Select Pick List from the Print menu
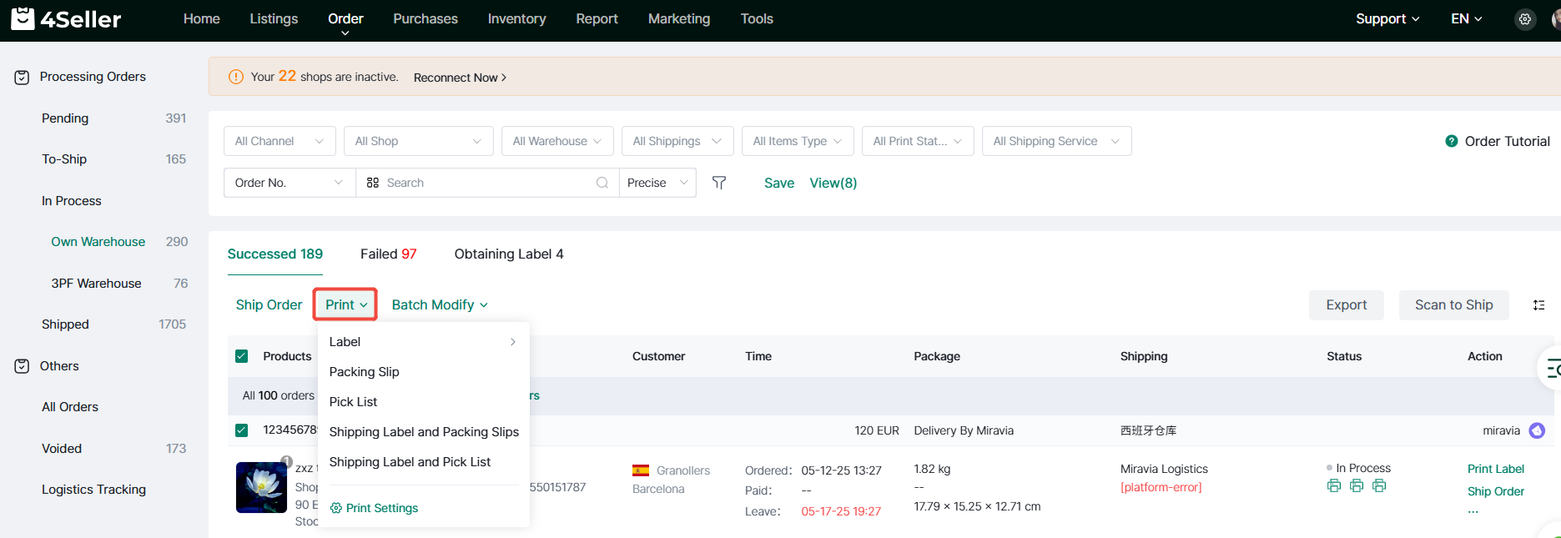1561x538 pixels. pyautogui.click(x=423, y=402)
